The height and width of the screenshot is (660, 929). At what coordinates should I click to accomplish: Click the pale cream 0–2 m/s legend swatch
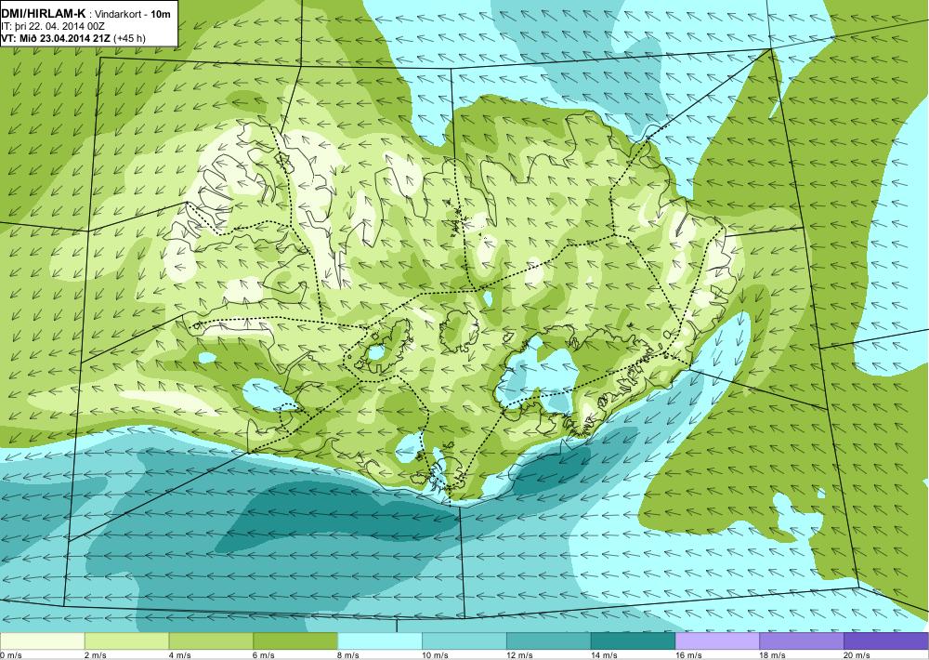click(x=42, y=641)
